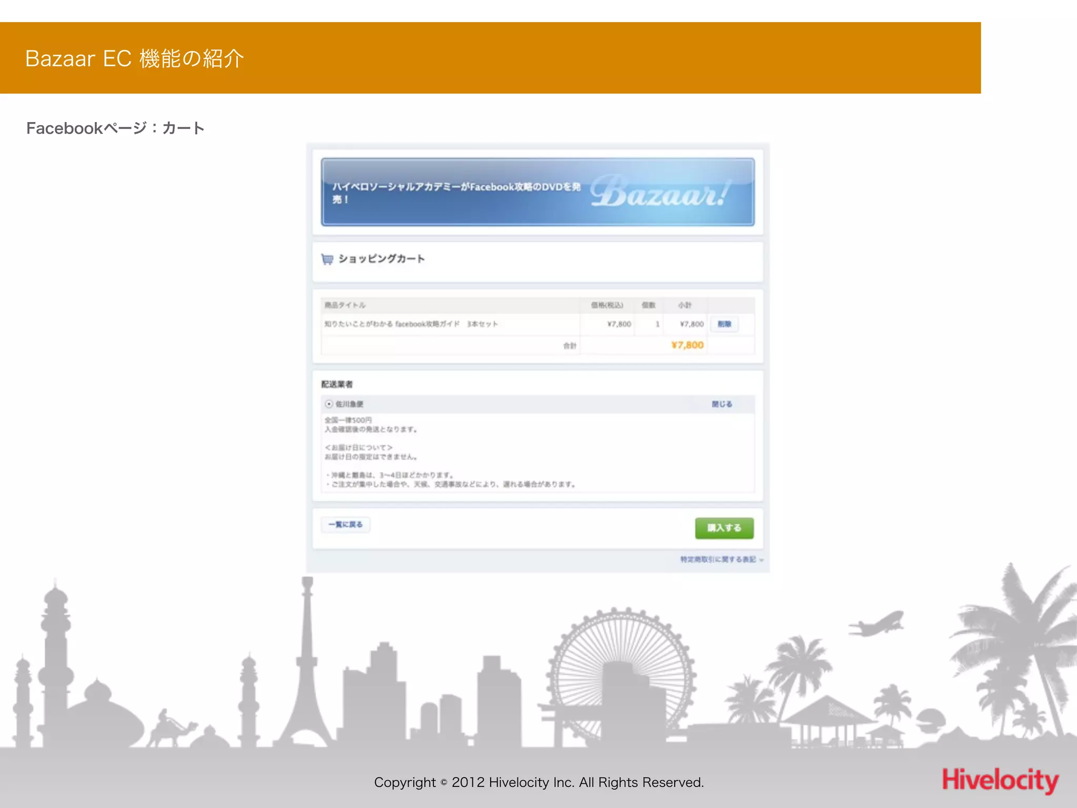Click the Facebookページ：カート subtitle
1077x808 pixels.
pyautogui.click(x=115, y=128)
